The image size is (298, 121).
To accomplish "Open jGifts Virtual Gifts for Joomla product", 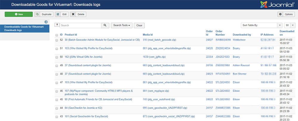I will pyautogui.click(x=84, y=57).
